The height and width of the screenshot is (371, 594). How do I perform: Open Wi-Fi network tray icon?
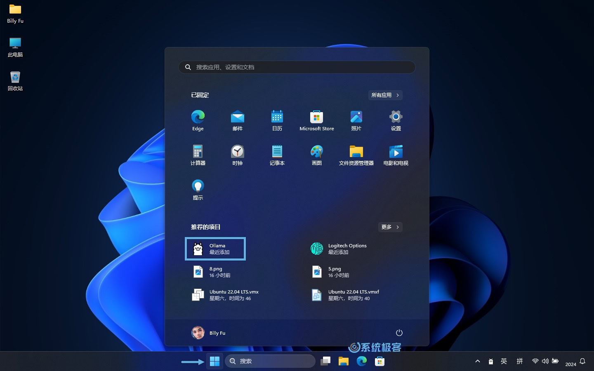click(x=535, y=361)
